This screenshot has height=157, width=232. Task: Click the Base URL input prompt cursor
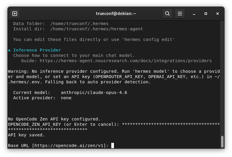(112, 146)
